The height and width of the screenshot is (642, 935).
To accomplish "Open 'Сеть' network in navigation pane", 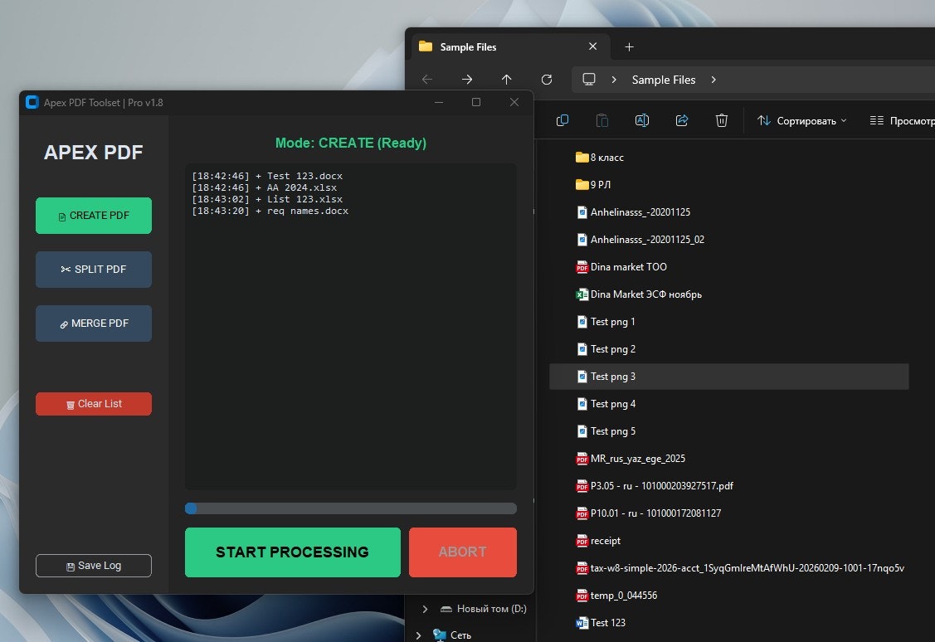I will 452,635.
